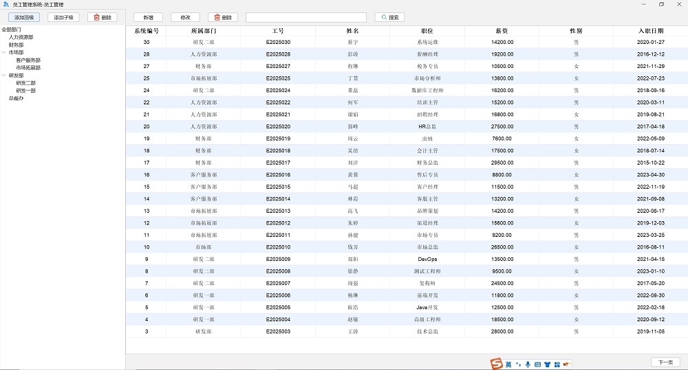The height and width of the screenshot is (370, 688).
Task: Collapse the 市场部 tree node arrow
Action: click(x=4, y=52)
